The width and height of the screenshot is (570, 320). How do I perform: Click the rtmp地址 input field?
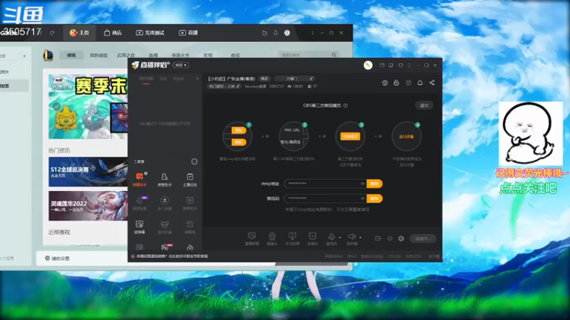325,183
